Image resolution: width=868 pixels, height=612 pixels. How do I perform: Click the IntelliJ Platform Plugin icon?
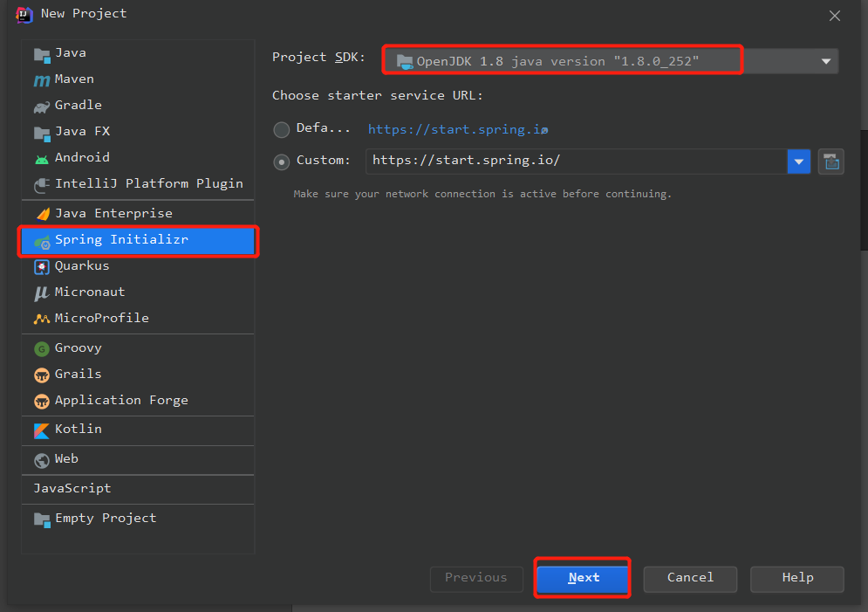pos(42,185)
